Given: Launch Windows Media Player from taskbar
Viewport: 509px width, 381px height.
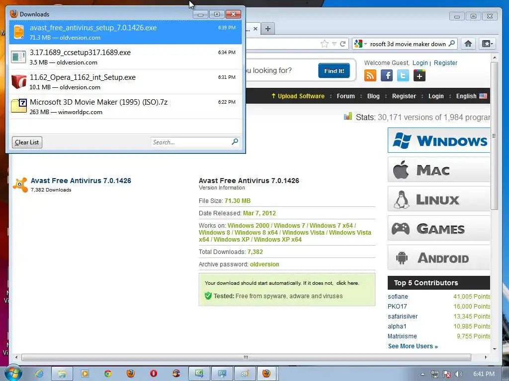Looking at the screenshot, I should click(x=85, y=374).
